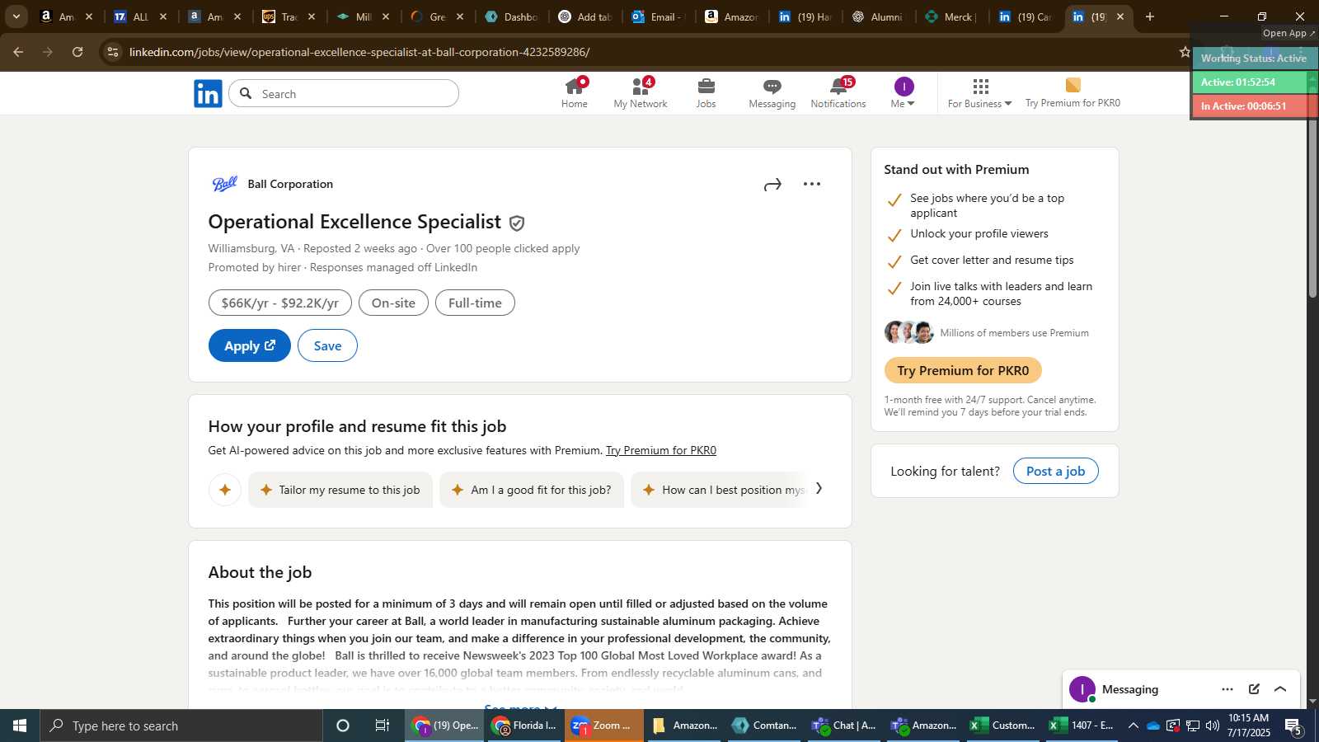
Task: Choose Am I a good fit for this job?
Action: 532,490
